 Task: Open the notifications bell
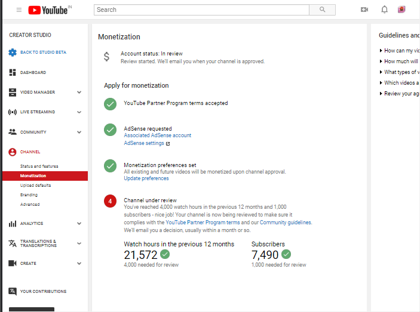coord(384,10)
